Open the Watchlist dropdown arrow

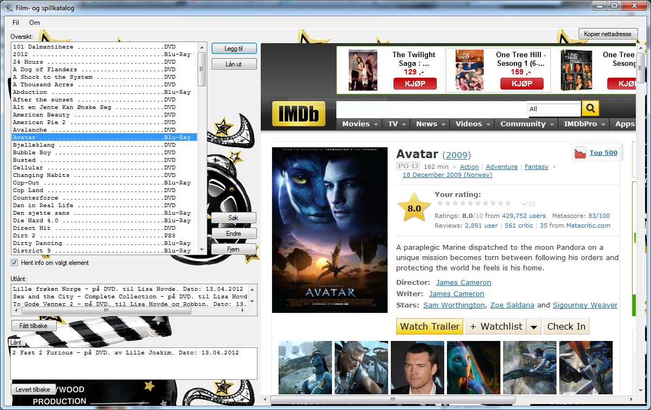pos(533,326)
